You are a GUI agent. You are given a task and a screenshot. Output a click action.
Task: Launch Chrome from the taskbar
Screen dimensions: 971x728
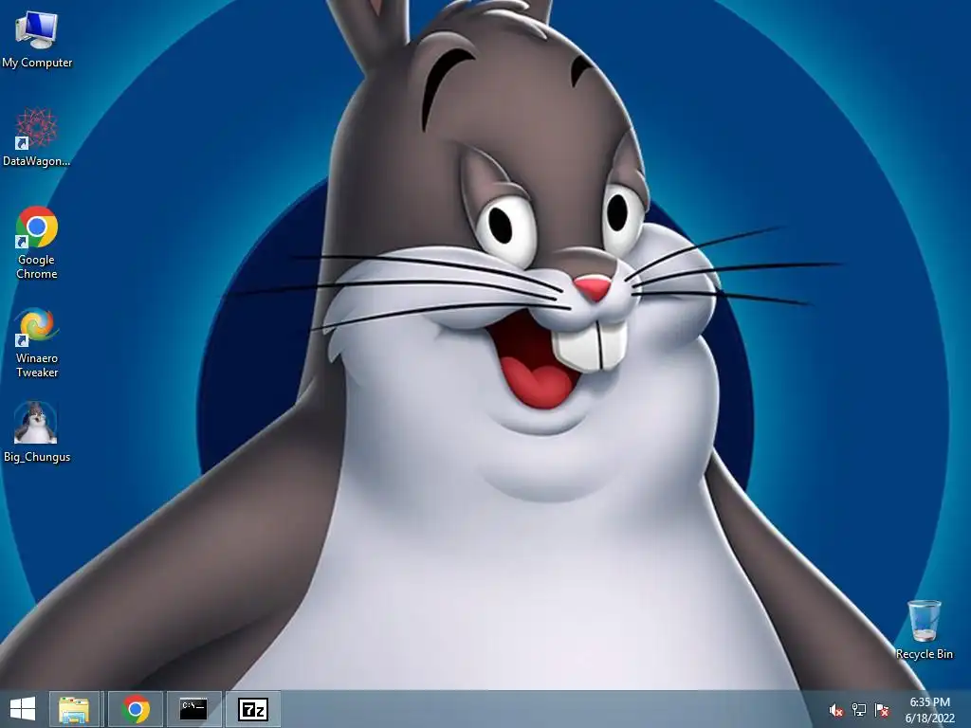click(136, 709)
